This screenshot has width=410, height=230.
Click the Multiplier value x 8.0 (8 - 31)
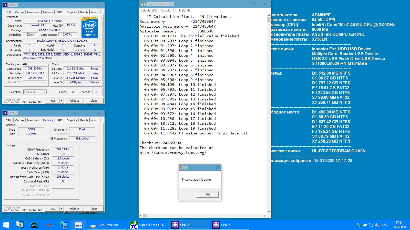point(35,73)
